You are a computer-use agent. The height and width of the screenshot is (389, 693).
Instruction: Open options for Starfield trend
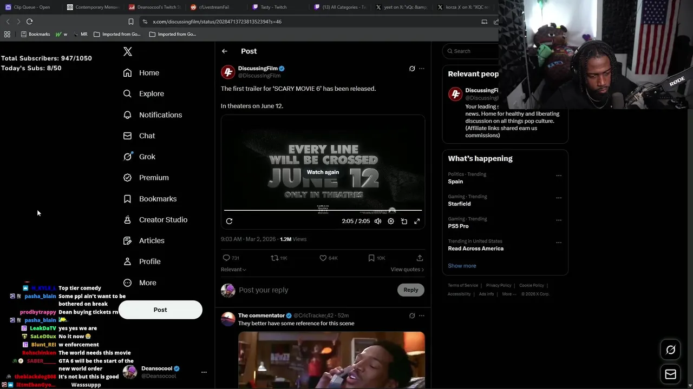559,198
